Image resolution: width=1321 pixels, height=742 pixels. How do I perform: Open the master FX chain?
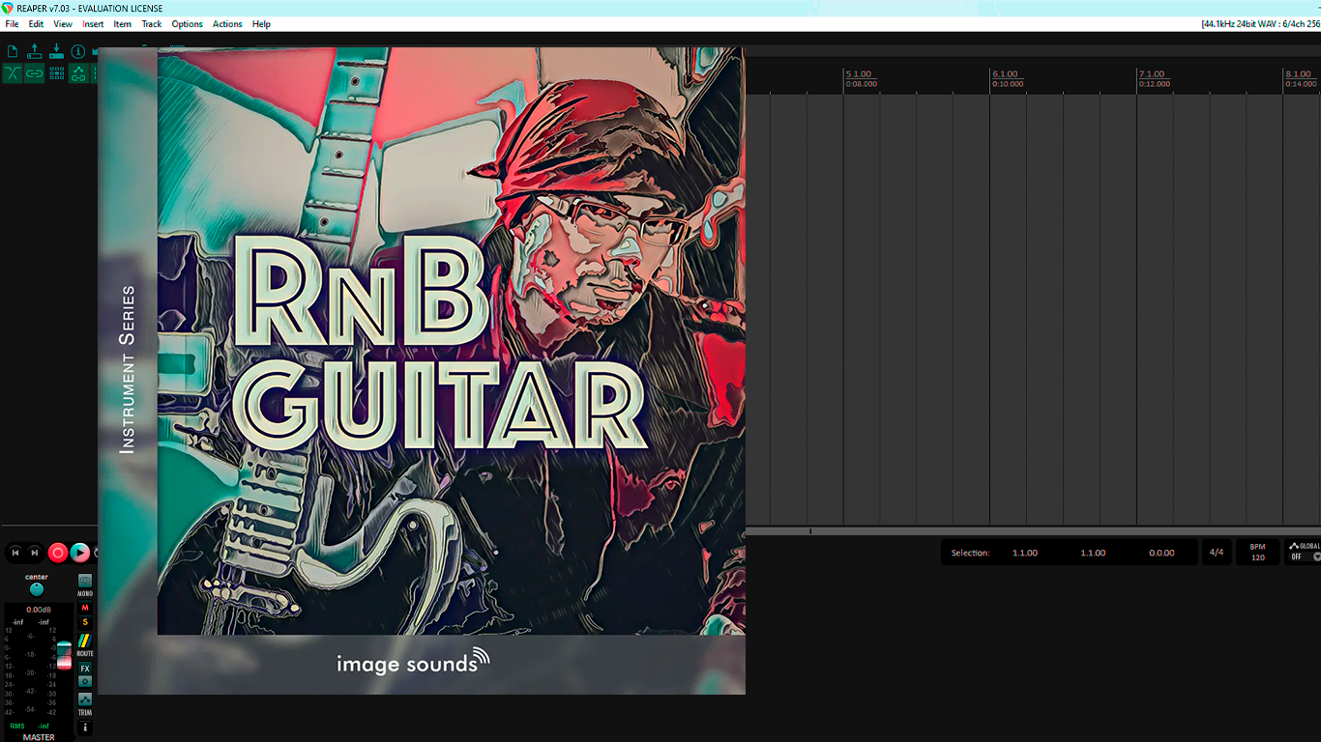pyautogui.click(x=85, y=669)
